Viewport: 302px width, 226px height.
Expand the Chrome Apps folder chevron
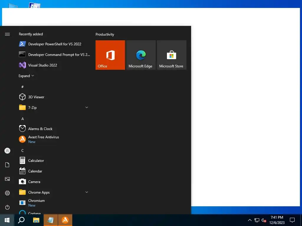click(87, 192)
